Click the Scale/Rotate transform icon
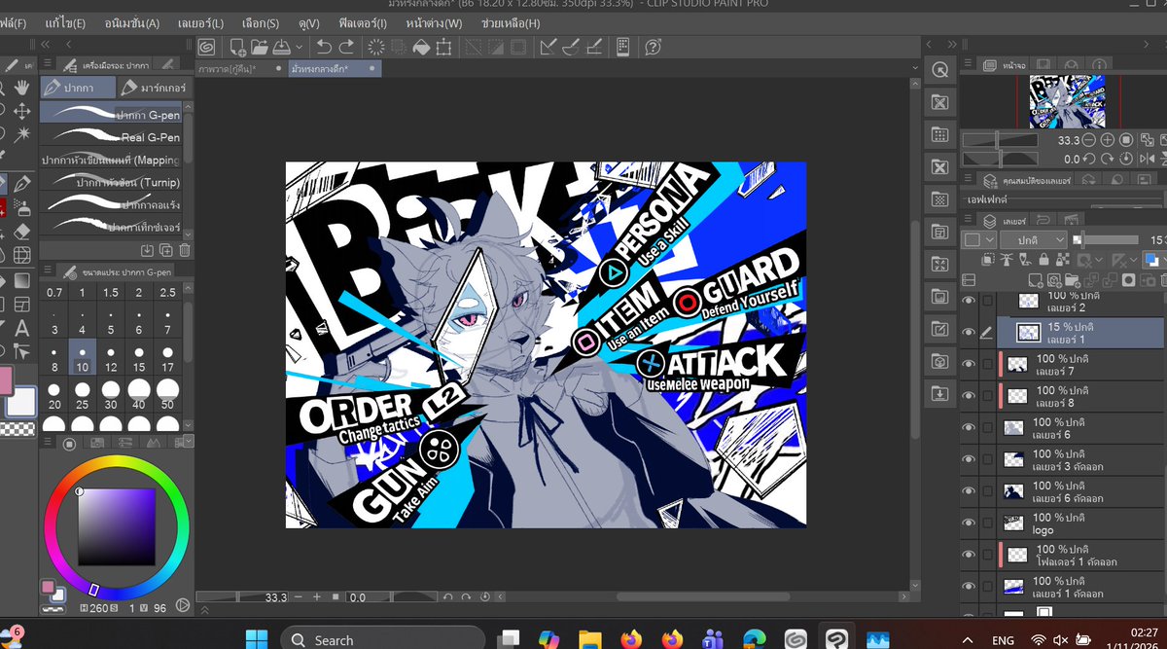The width and height of the screenshot is (1167, 649). (444, 47)
